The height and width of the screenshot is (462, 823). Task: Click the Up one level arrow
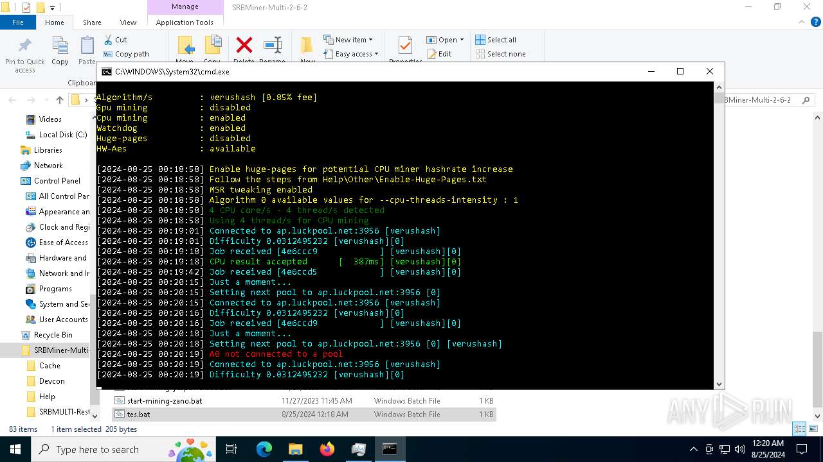tap(60, 100)
